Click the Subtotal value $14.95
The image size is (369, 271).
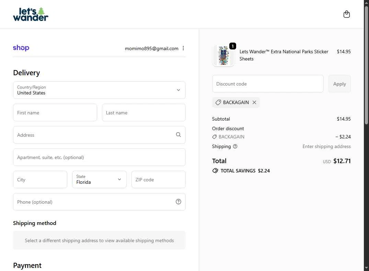click(x=344, y=119)
